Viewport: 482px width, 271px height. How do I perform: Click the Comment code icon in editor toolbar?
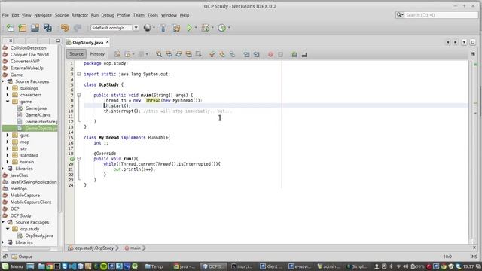(x=294, y=55)
